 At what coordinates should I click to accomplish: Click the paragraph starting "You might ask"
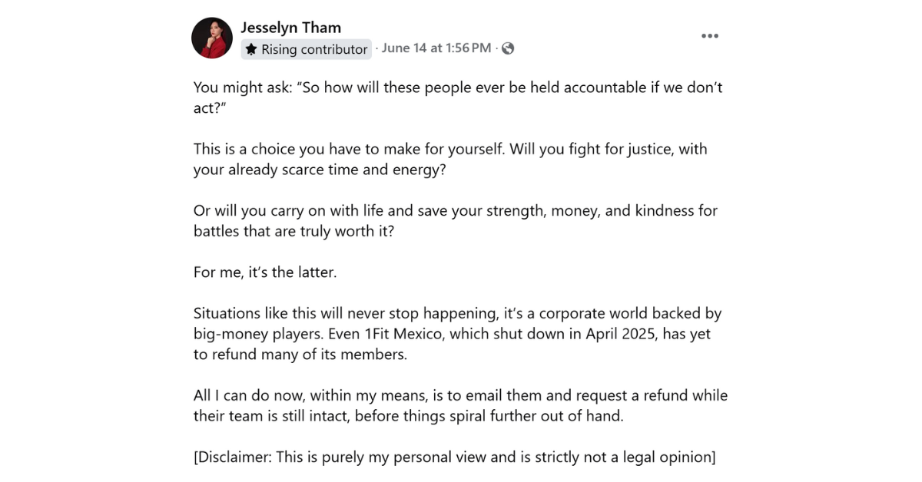[458, 97]
